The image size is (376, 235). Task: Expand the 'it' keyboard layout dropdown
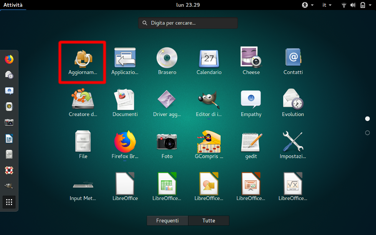tap(327, 5)
